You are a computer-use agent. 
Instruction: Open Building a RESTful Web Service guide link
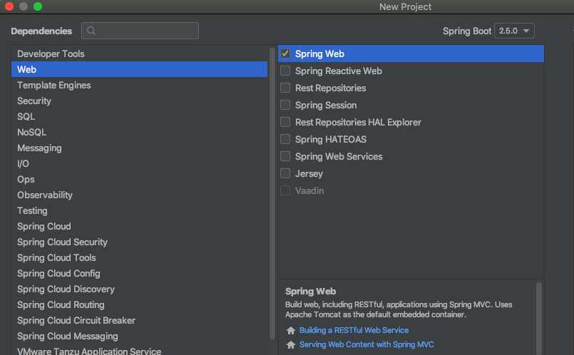(x=354, y=330)
